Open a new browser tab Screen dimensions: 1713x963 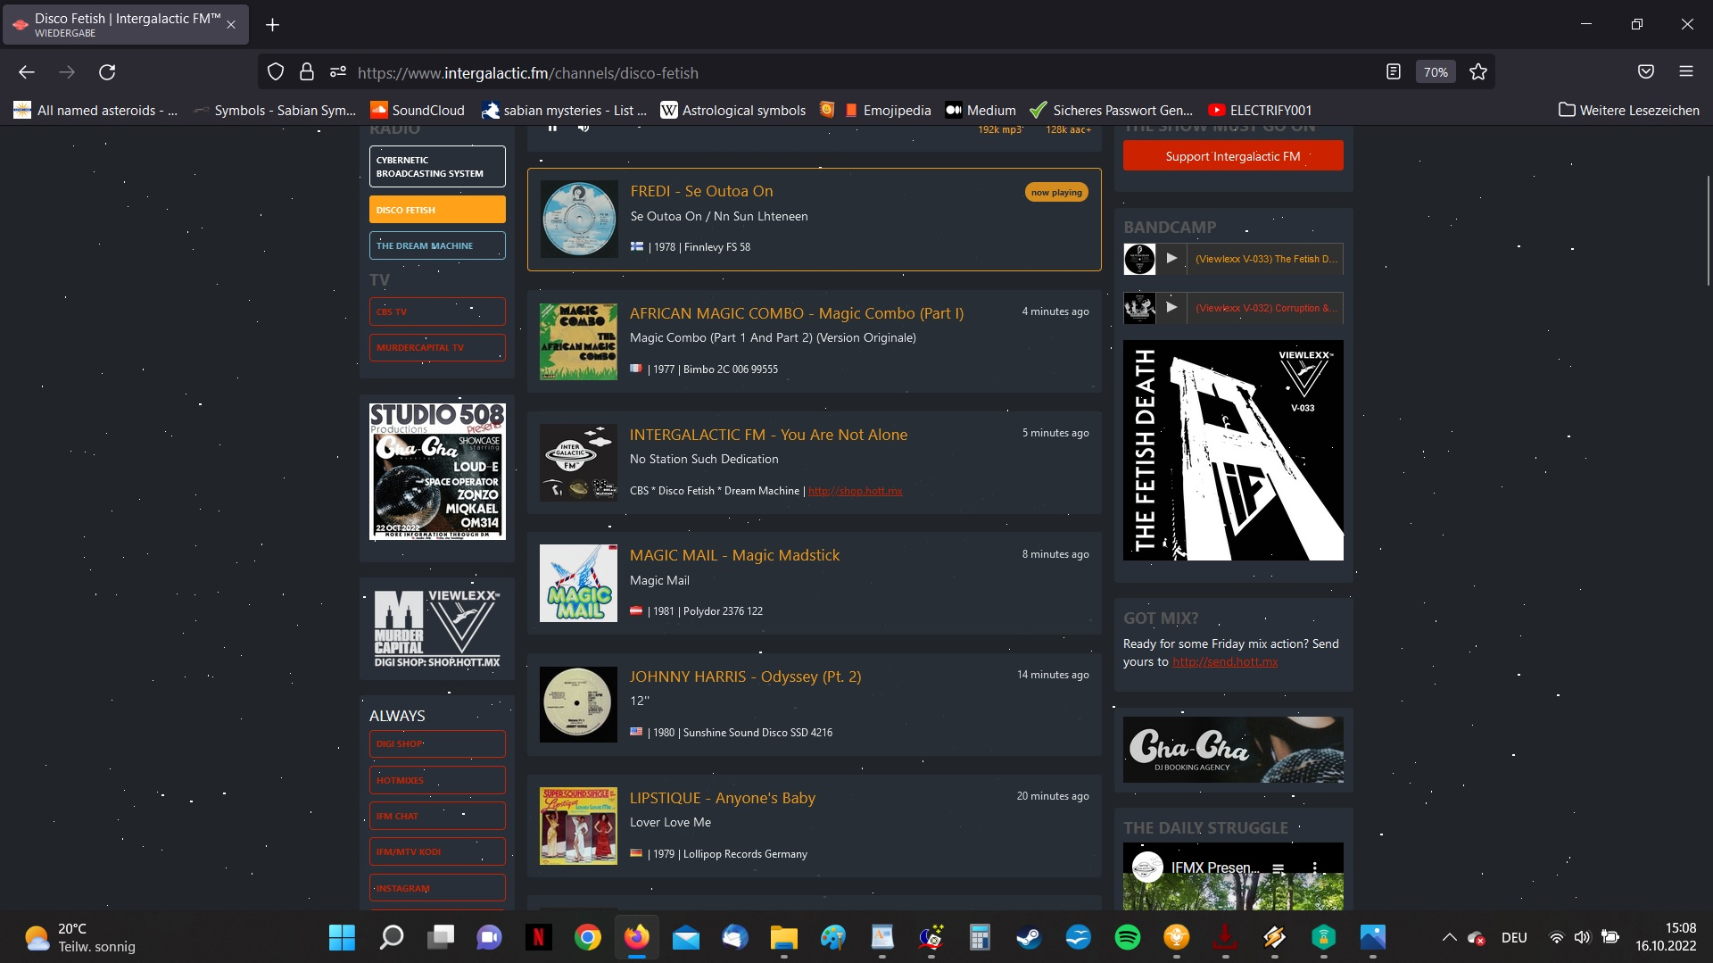coord(272,25)
